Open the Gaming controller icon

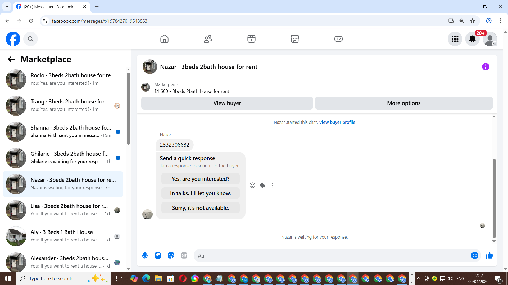338,39
